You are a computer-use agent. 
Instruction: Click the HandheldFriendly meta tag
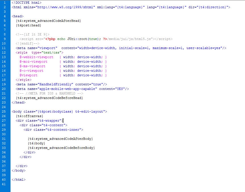point(61,84)
